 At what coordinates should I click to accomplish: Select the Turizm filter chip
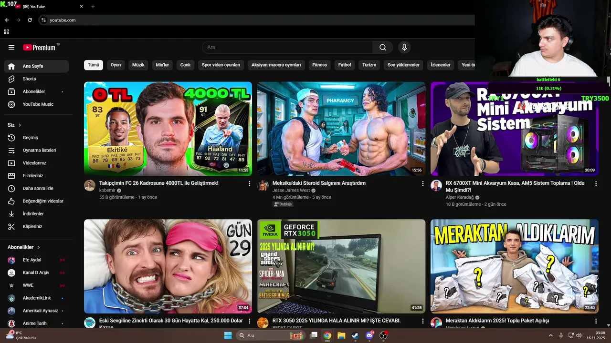tap(369, 65)
